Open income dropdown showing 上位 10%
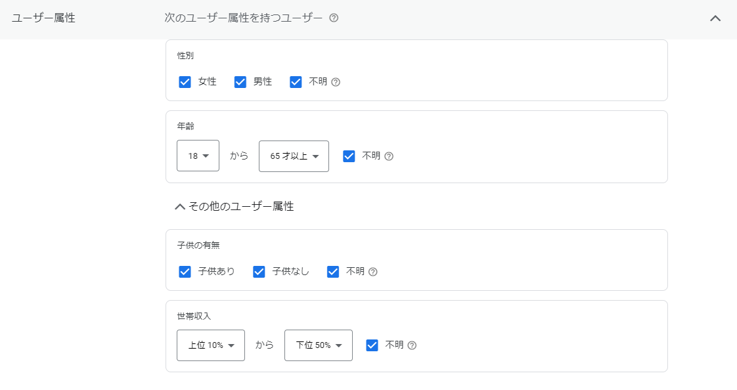 (211, 345)
